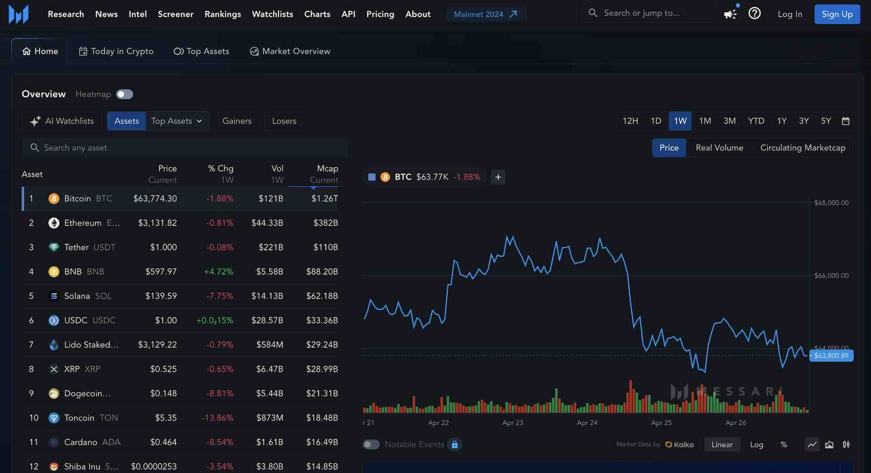Open the announcements megaphone icon
Image resolution: width=871 pixels, height=473 pixels.
click(x=730, y=14)
